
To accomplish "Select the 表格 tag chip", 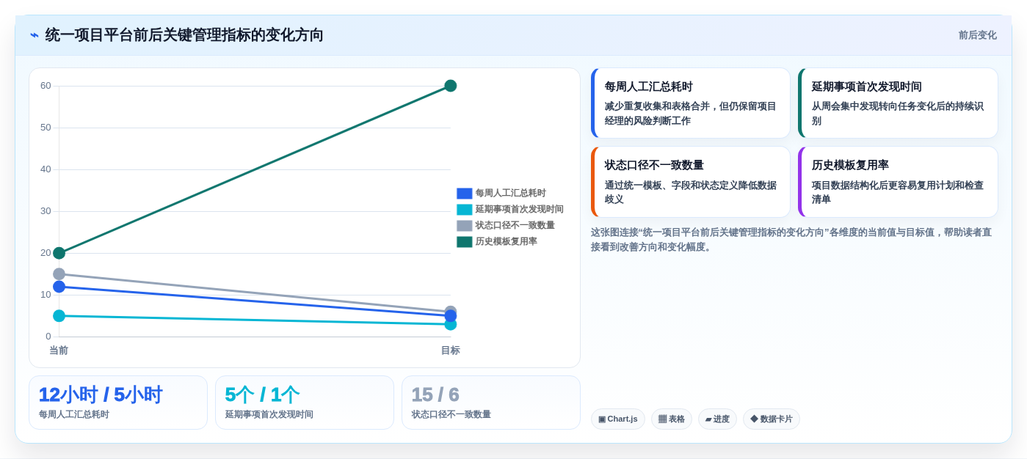I will point(672,419).
